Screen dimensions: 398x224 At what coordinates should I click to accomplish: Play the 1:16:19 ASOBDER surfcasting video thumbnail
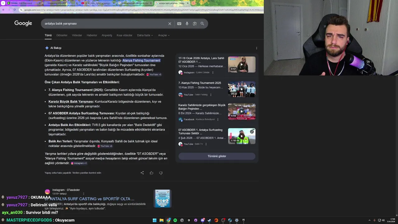pos(242,136)
